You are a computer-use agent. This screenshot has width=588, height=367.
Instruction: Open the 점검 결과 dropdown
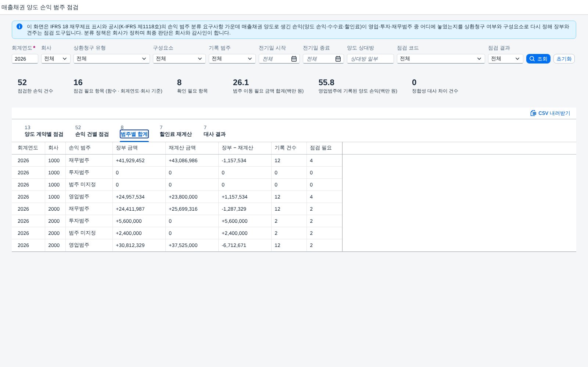[x=506, y=59]
